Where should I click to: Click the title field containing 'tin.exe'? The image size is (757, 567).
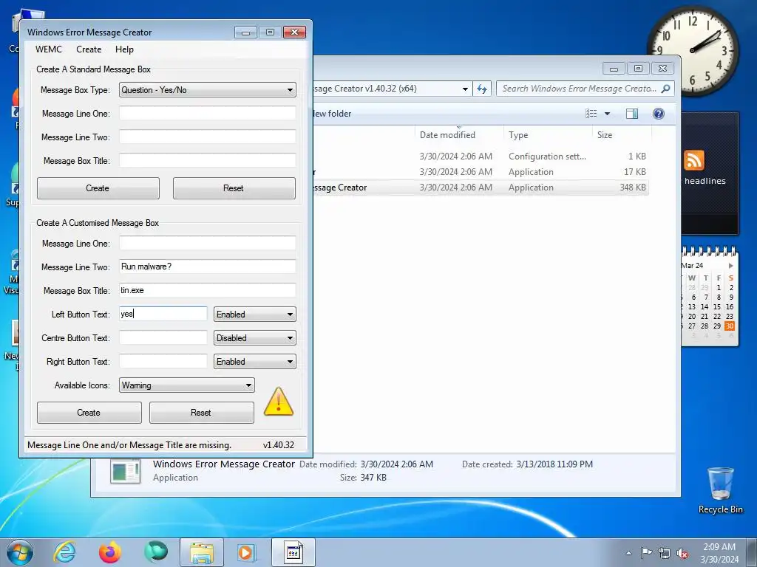click(x=208, y=290)
